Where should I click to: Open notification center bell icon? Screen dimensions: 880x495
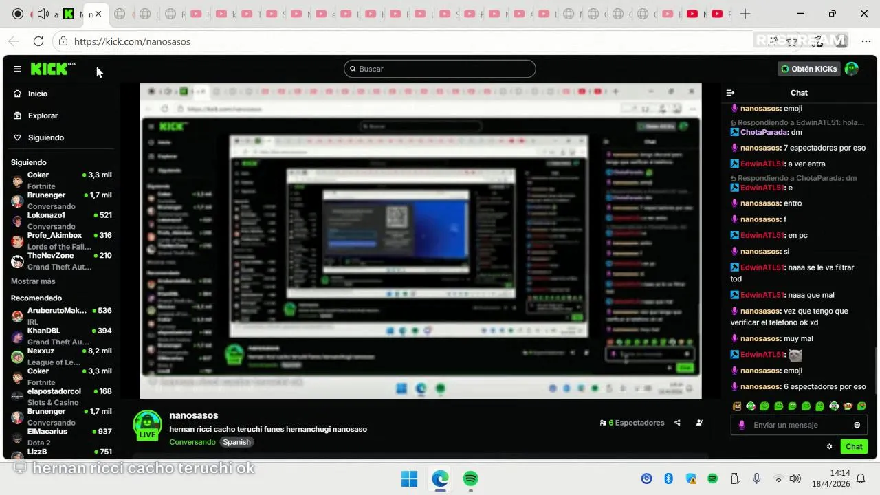point(860,478)
